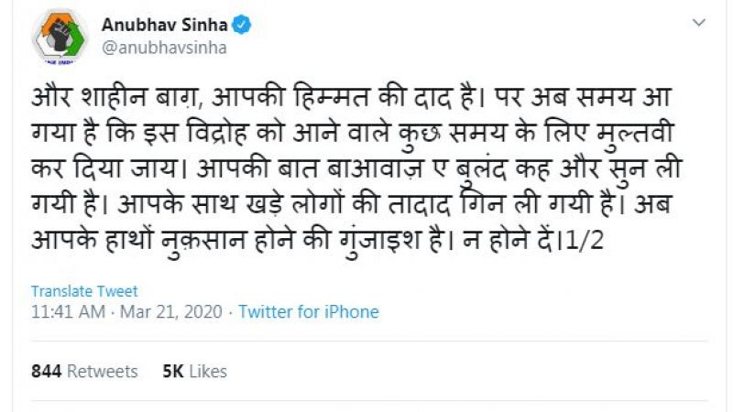
Task: Open the Twitter for iPhone source link
Action: pyautogui.click(x=309, y=312)
